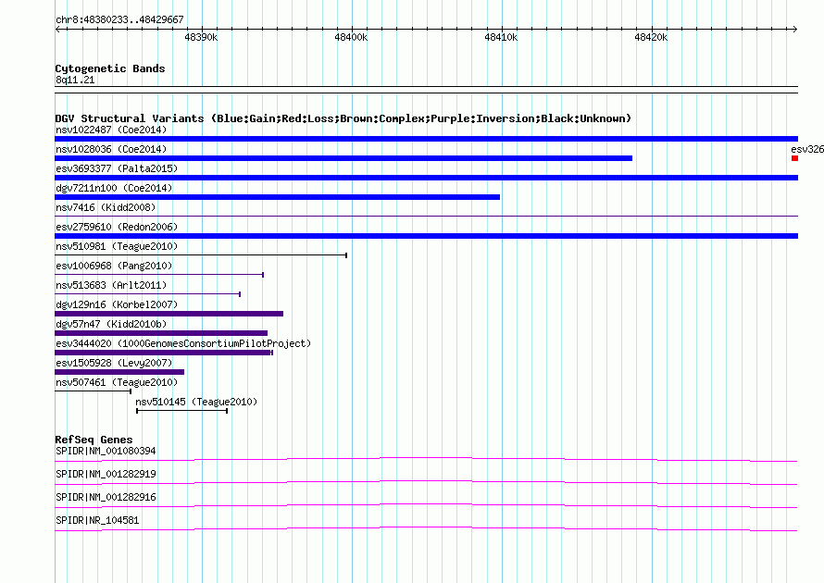Click the right arrowhead of the ruler

pyautogui.click(x=795, y=29)
